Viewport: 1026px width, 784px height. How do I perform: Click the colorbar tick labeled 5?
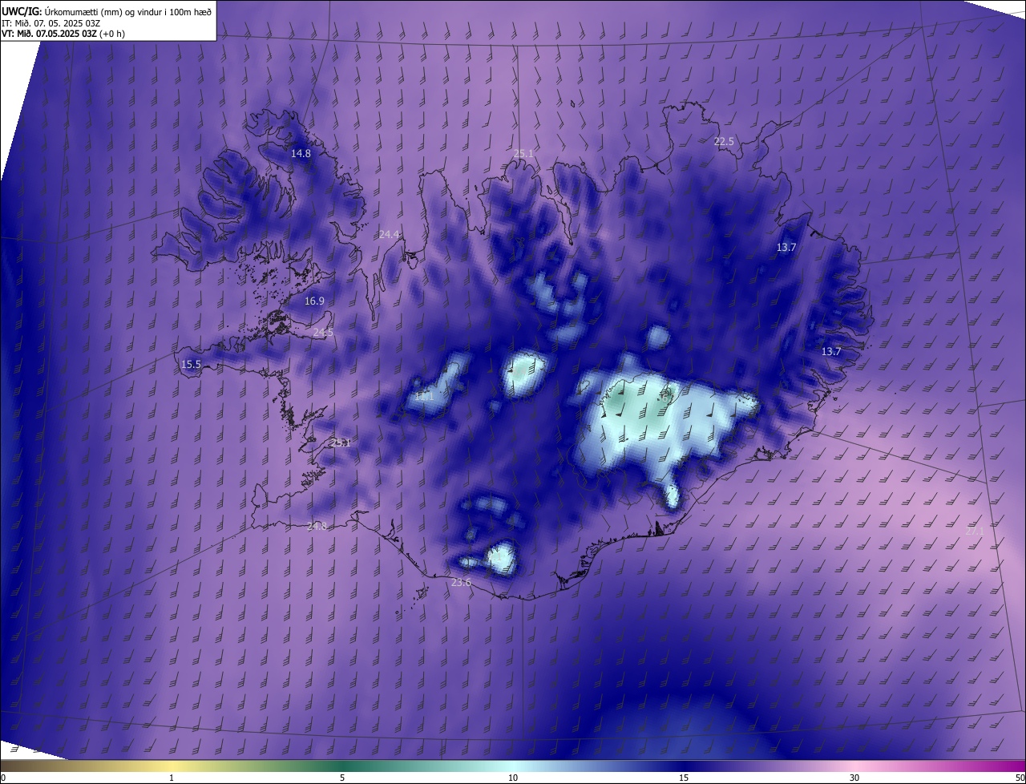point(342,778)
